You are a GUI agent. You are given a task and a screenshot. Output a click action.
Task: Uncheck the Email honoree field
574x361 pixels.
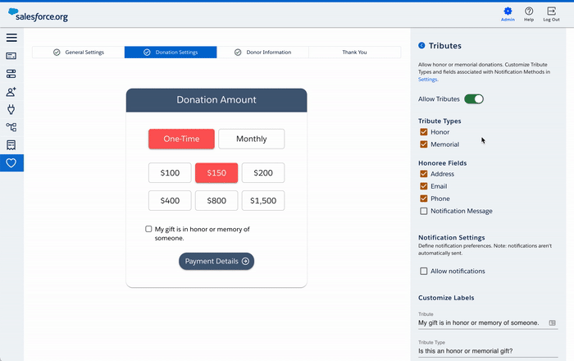(424, 186)
